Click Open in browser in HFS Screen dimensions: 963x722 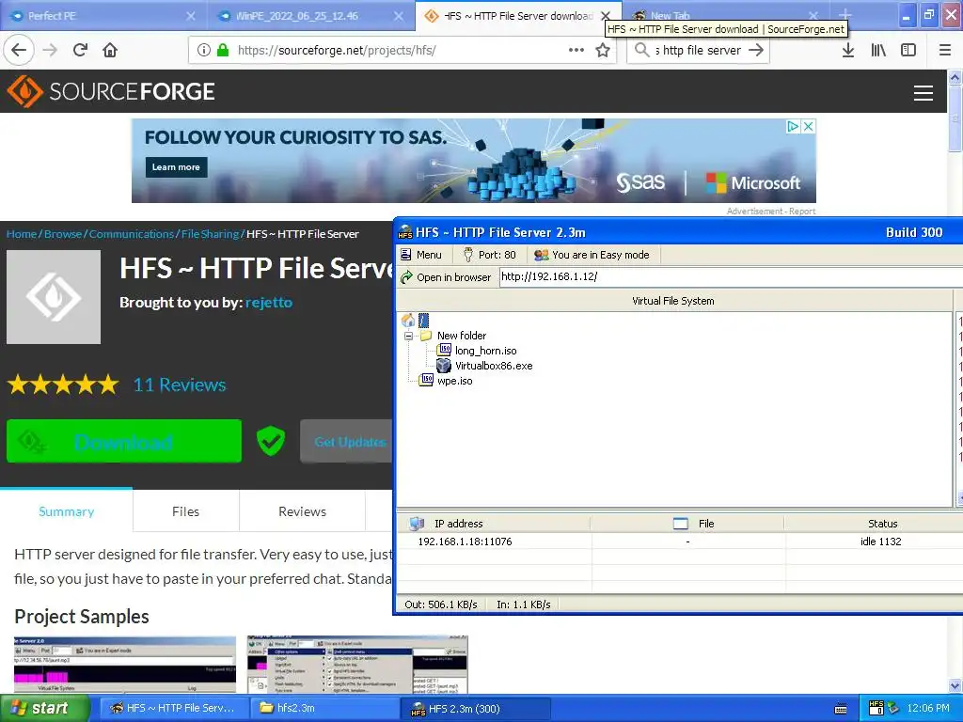[447, 277]
